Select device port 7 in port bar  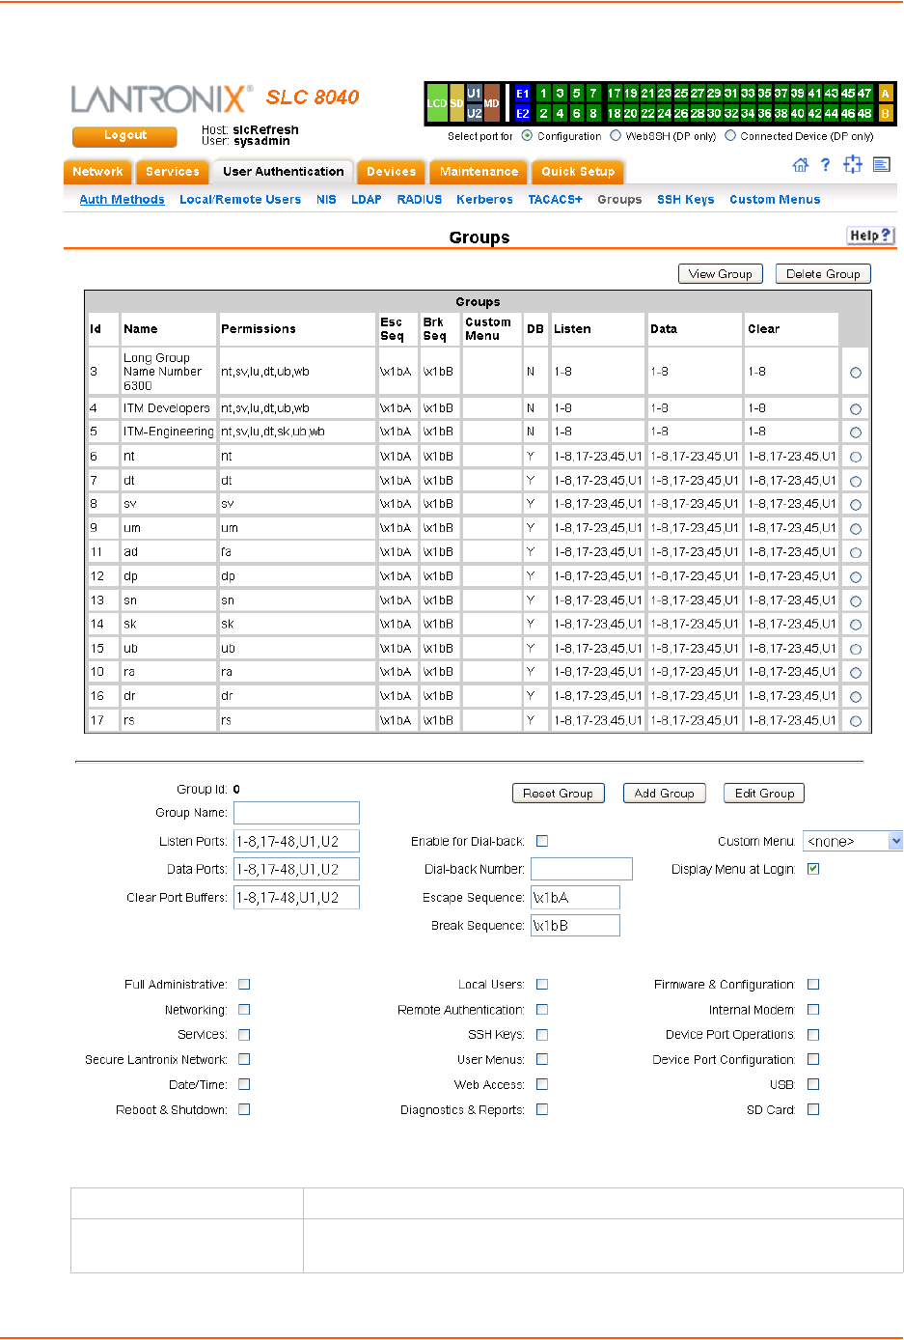click(x=593, y=94)
